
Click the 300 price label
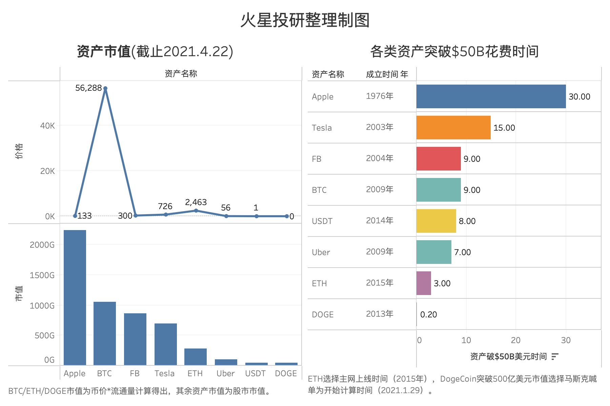(125, 216)
